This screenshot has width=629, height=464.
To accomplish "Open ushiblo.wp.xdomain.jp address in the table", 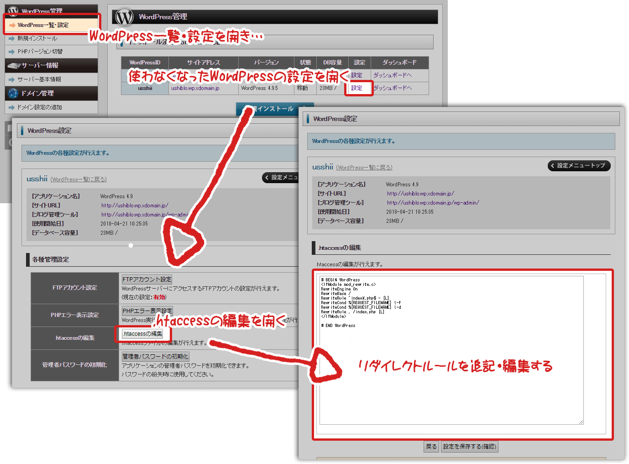I will click(x=195, y=89).
